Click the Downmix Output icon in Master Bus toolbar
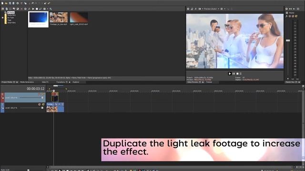 pos(290,9)
